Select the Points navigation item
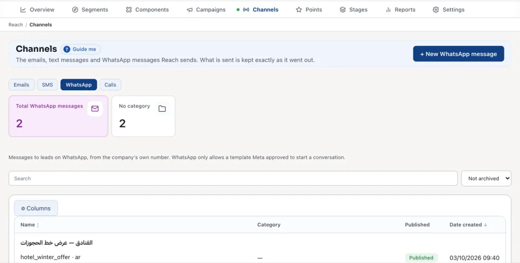Screen dimensions: 520x263 [x=309, y=10]
